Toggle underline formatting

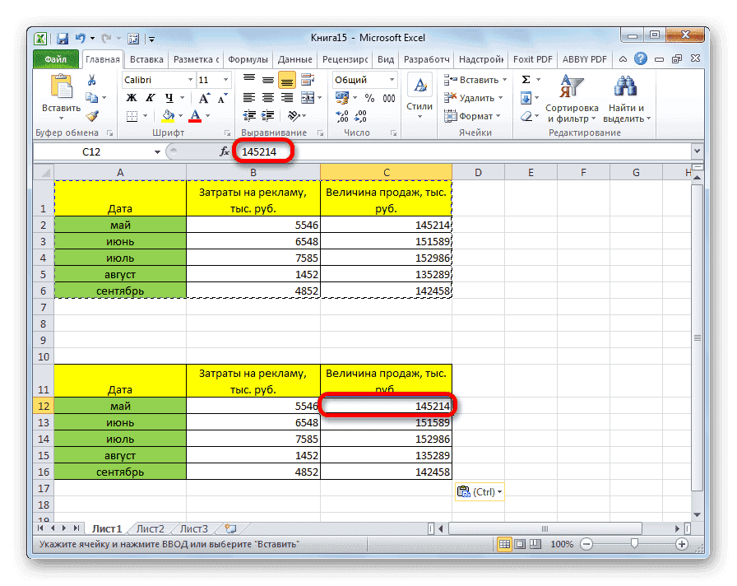coord(169,97)
